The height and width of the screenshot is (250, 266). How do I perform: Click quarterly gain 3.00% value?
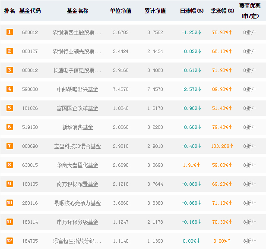(222, 241)
